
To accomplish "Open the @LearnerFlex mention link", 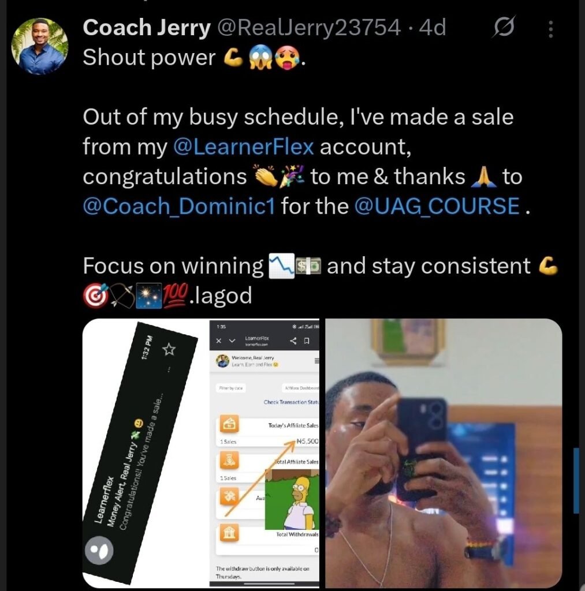I will point(243,147).
